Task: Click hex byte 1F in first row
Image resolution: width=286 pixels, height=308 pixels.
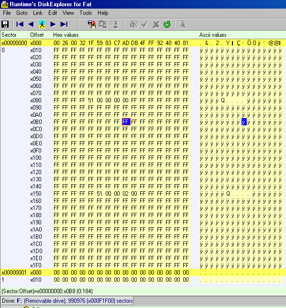Action: 91,43
